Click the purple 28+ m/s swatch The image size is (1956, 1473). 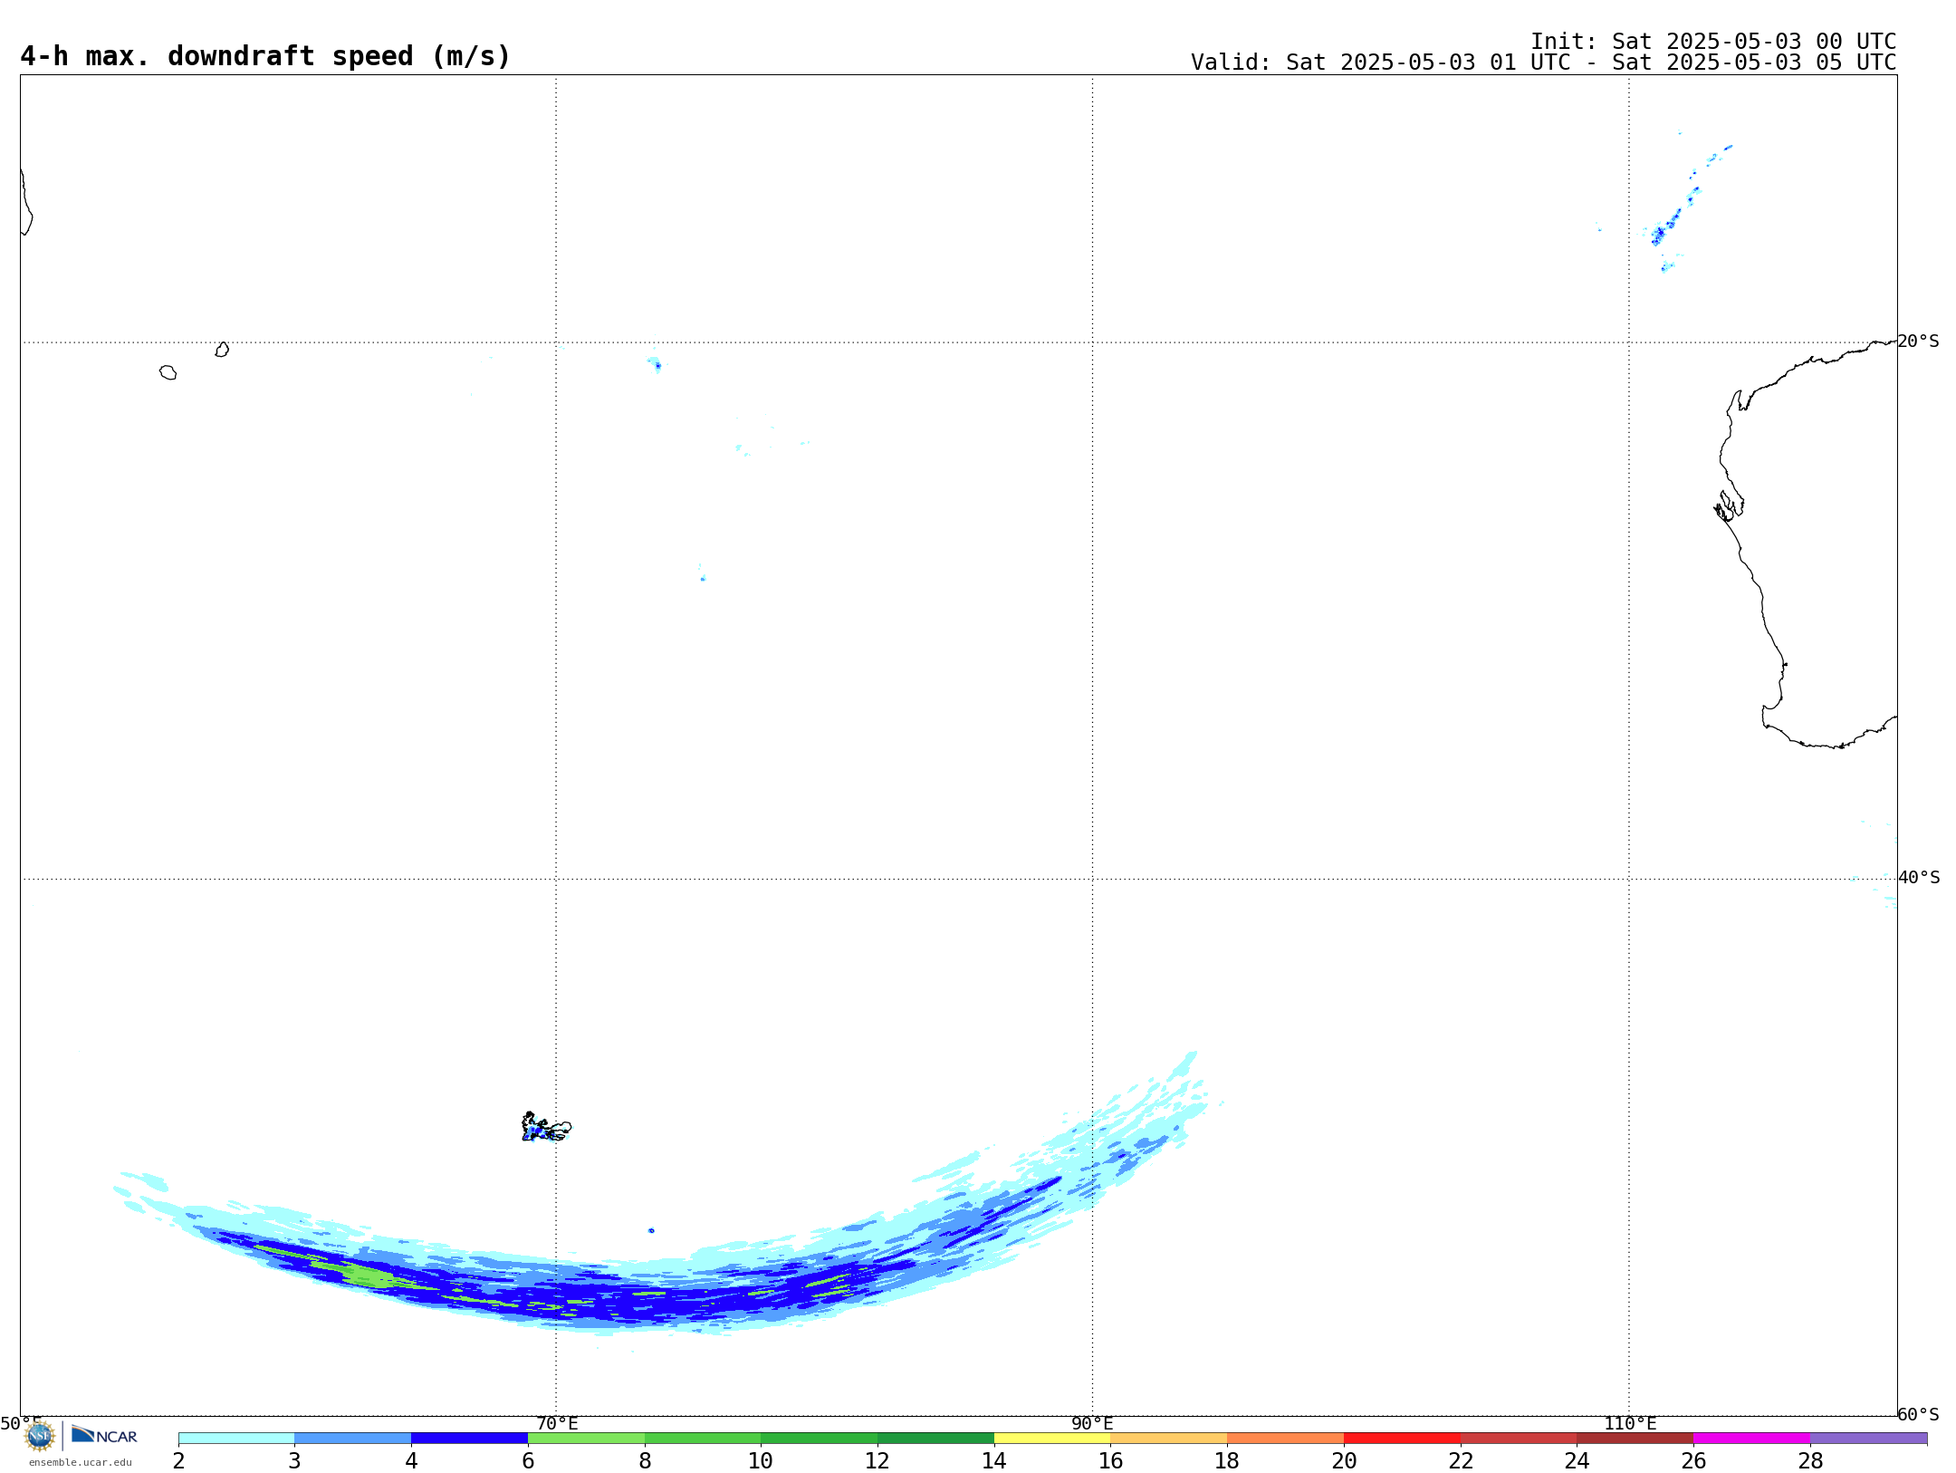(x=1868, y=1439)
